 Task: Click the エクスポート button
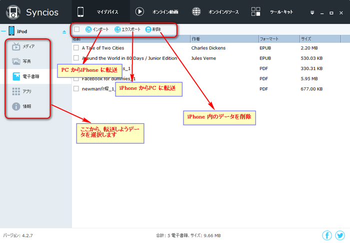127,29
